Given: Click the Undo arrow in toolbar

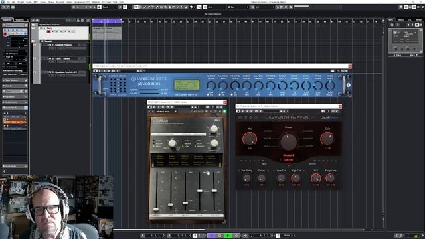Looking at the screenshot, I should coord(3,7).
